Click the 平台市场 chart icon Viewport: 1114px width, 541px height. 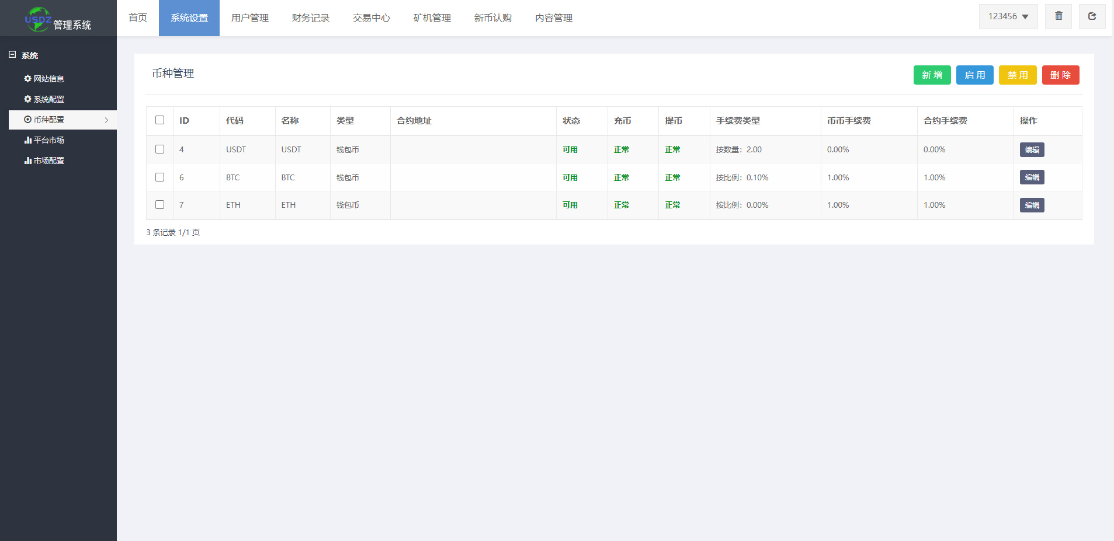(x=27, y=139)
